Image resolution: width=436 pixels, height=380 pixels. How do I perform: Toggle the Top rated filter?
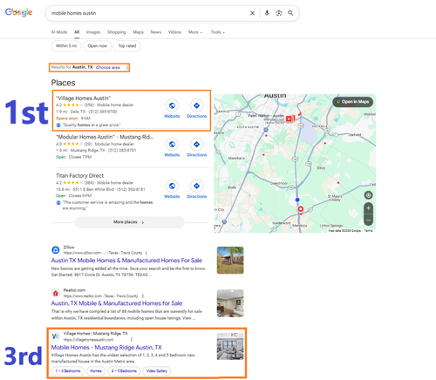tap(127, 46)
